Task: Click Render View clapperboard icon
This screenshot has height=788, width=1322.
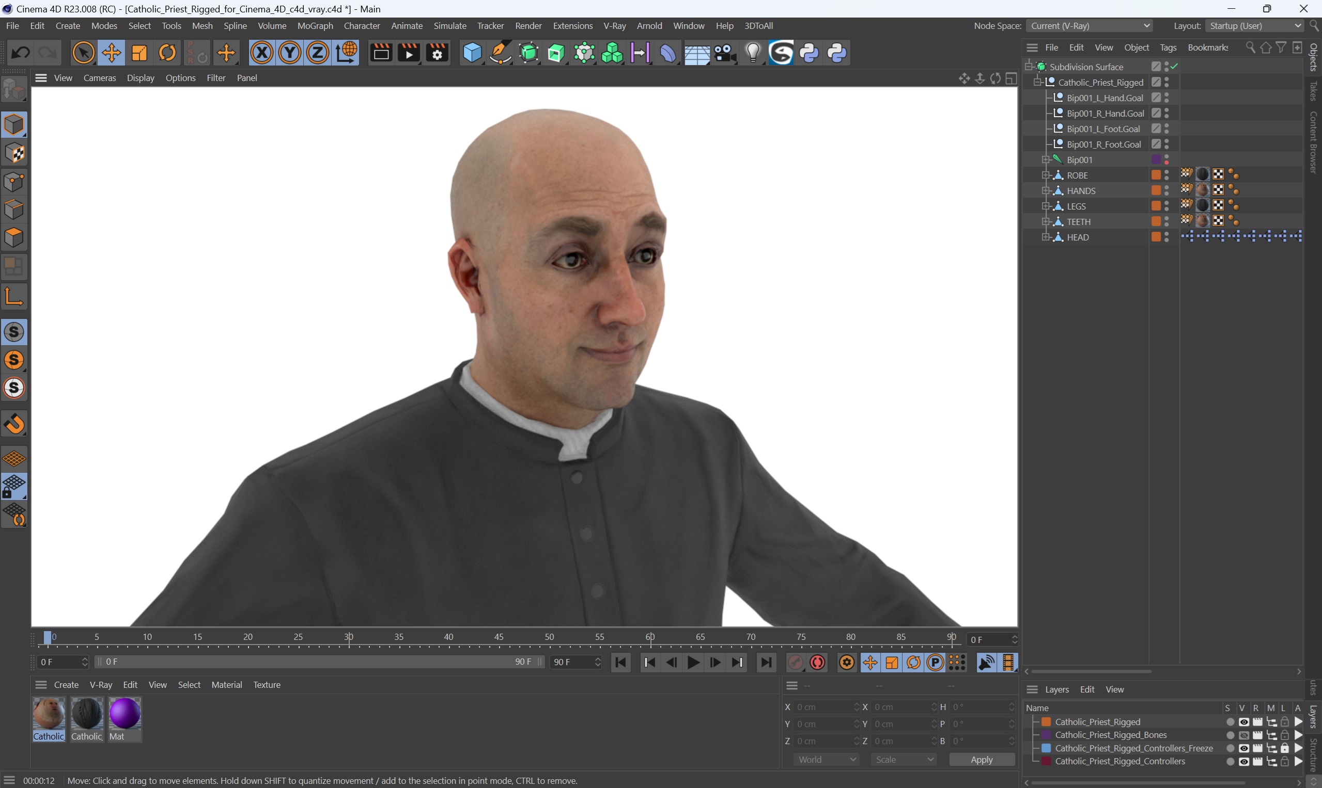Action: (x=381, y=53)
